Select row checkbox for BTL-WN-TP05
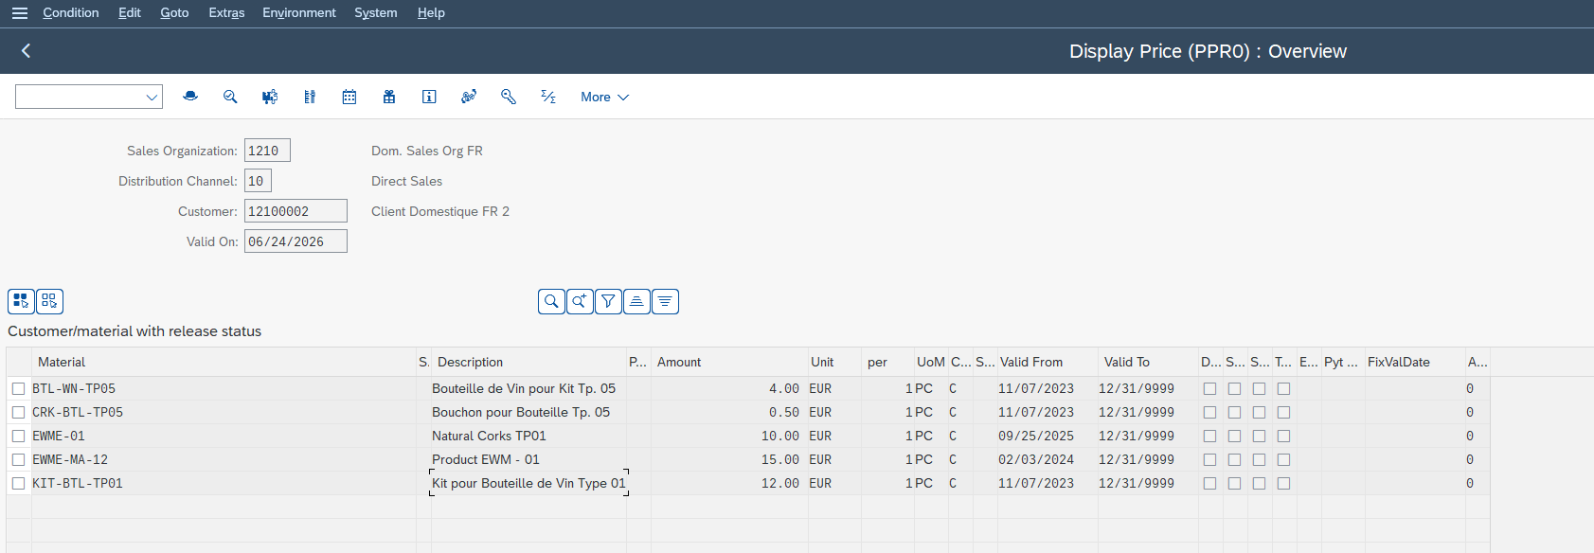Viewport: 1594px width, 553px height. pyautogui.click(x=18, y=388)
